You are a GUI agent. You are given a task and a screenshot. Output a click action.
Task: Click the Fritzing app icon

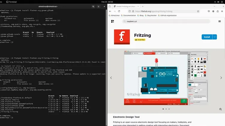tap(122, 37)
